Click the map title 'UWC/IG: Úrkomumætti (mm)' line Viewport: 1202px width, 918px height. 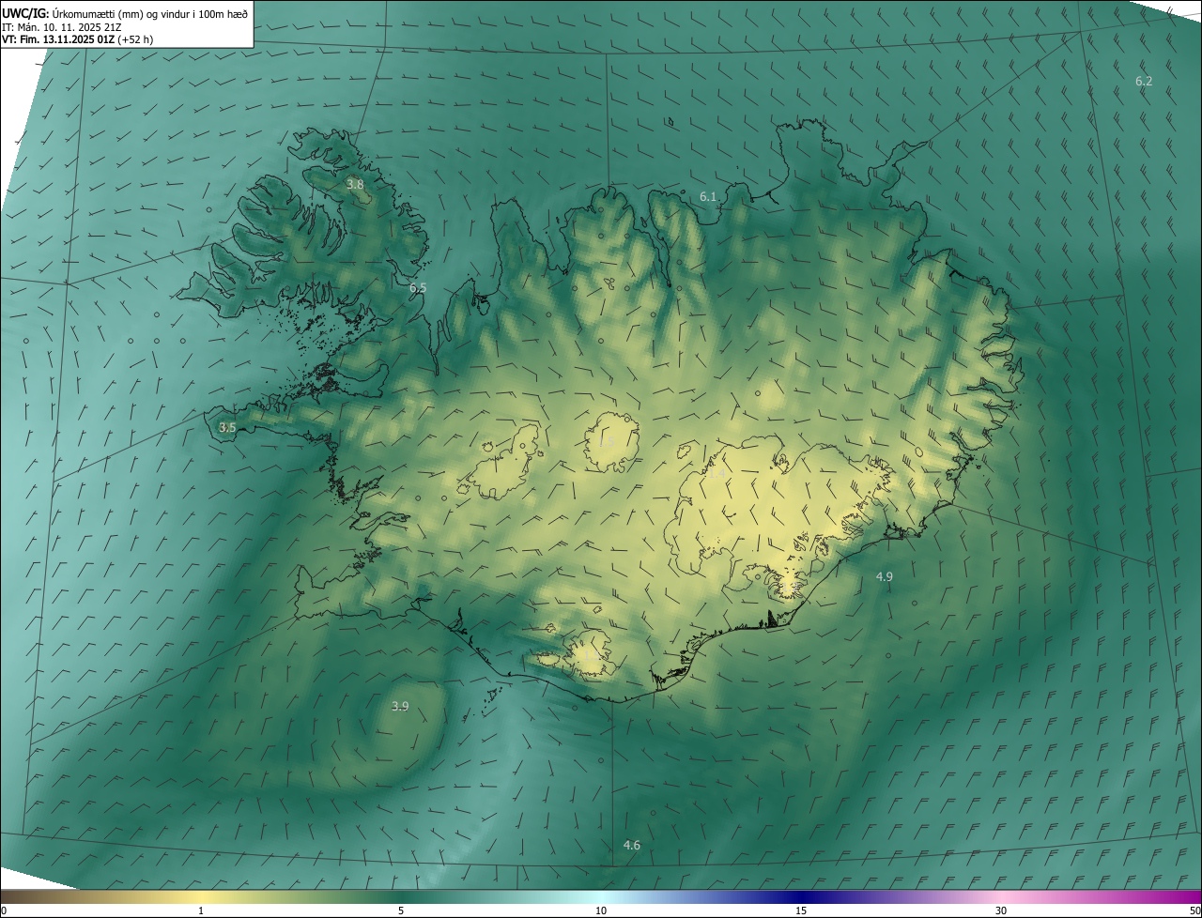click(x=125, y=13)
